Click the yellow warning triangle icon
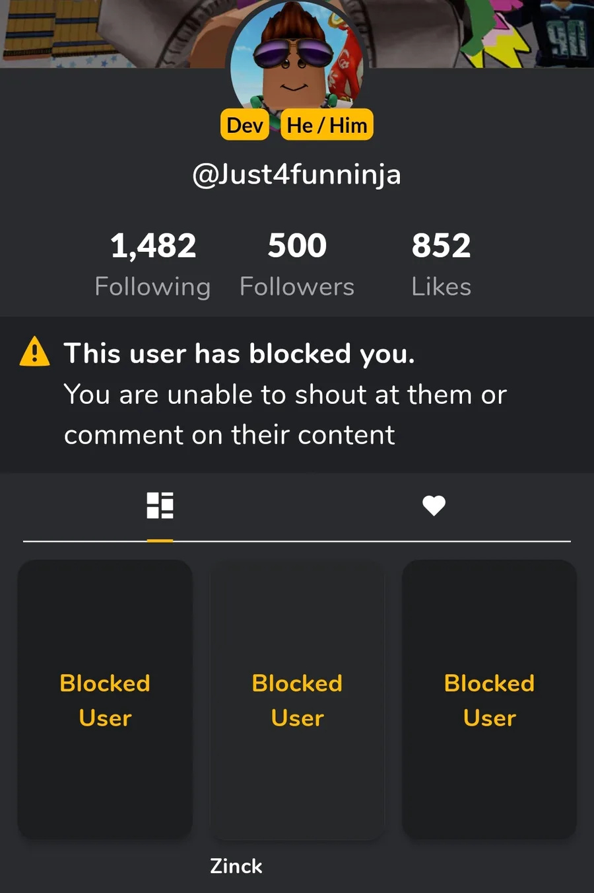 34,352
